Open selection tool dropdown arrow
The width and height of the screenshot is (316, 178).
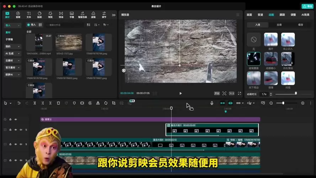(x=10, y=103)
